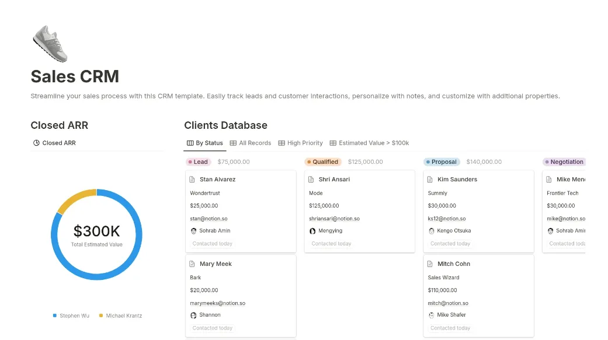Click Mengying avatar on Shri Ansari card
Viewport: 608px width, 340px height.
[x=312, y=231]
